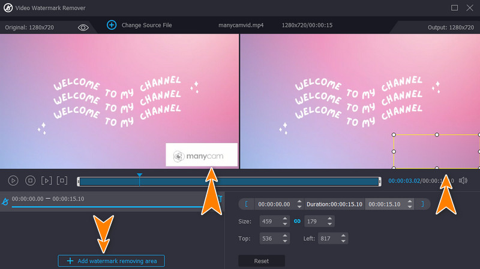The image size is (480, 269).
Task: Click the play-from-start step icon
Action: [46, 180]
